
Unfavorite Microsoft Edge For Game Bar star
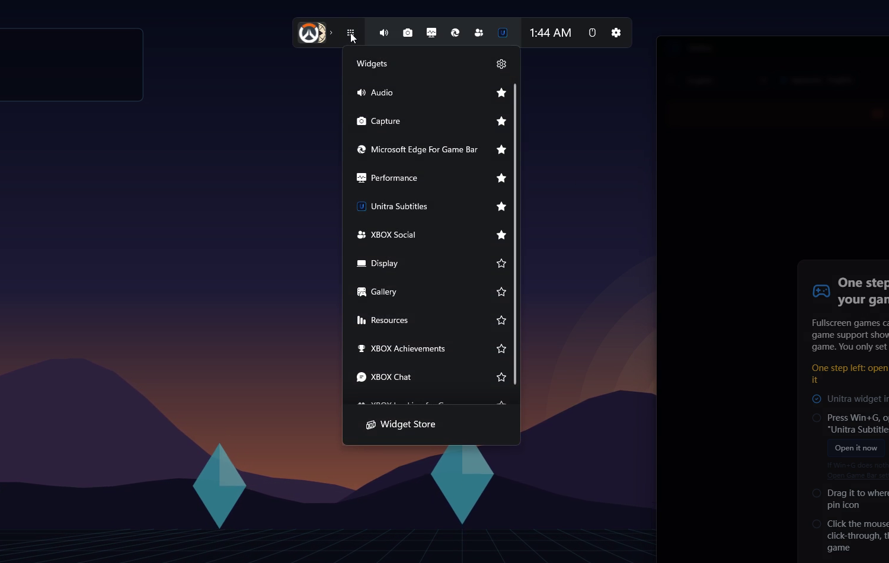click(501, 149)
